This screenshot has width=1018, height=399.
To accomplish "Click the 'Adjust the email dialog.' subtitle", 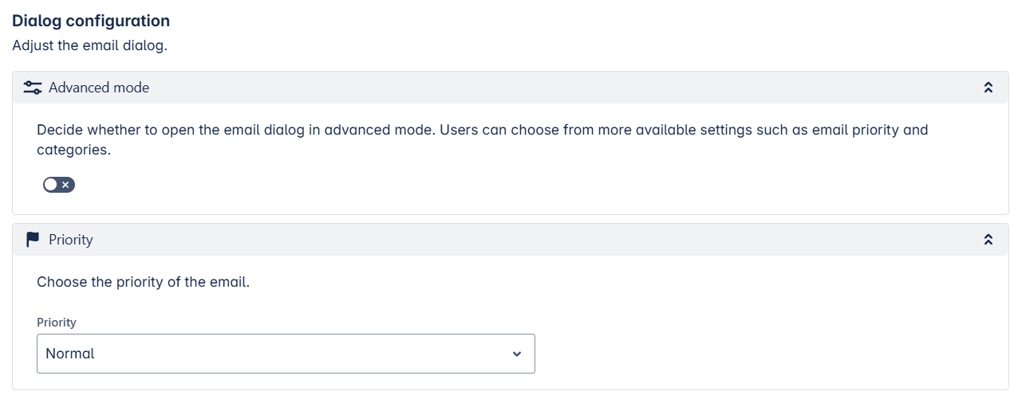I will 89,45.
